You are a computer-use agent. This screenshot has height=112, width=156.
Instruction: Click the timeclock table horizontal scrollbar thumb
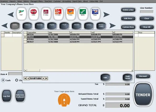(33, 70)
